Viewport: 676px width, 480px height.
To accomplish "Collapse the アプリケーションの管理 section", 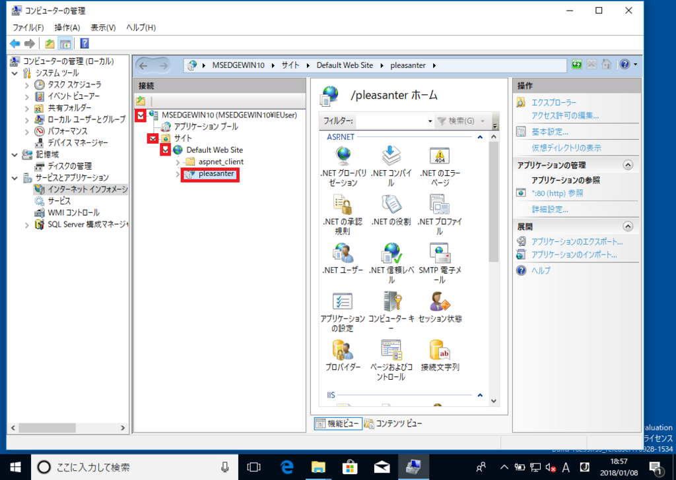I will [x=628, y=165].
